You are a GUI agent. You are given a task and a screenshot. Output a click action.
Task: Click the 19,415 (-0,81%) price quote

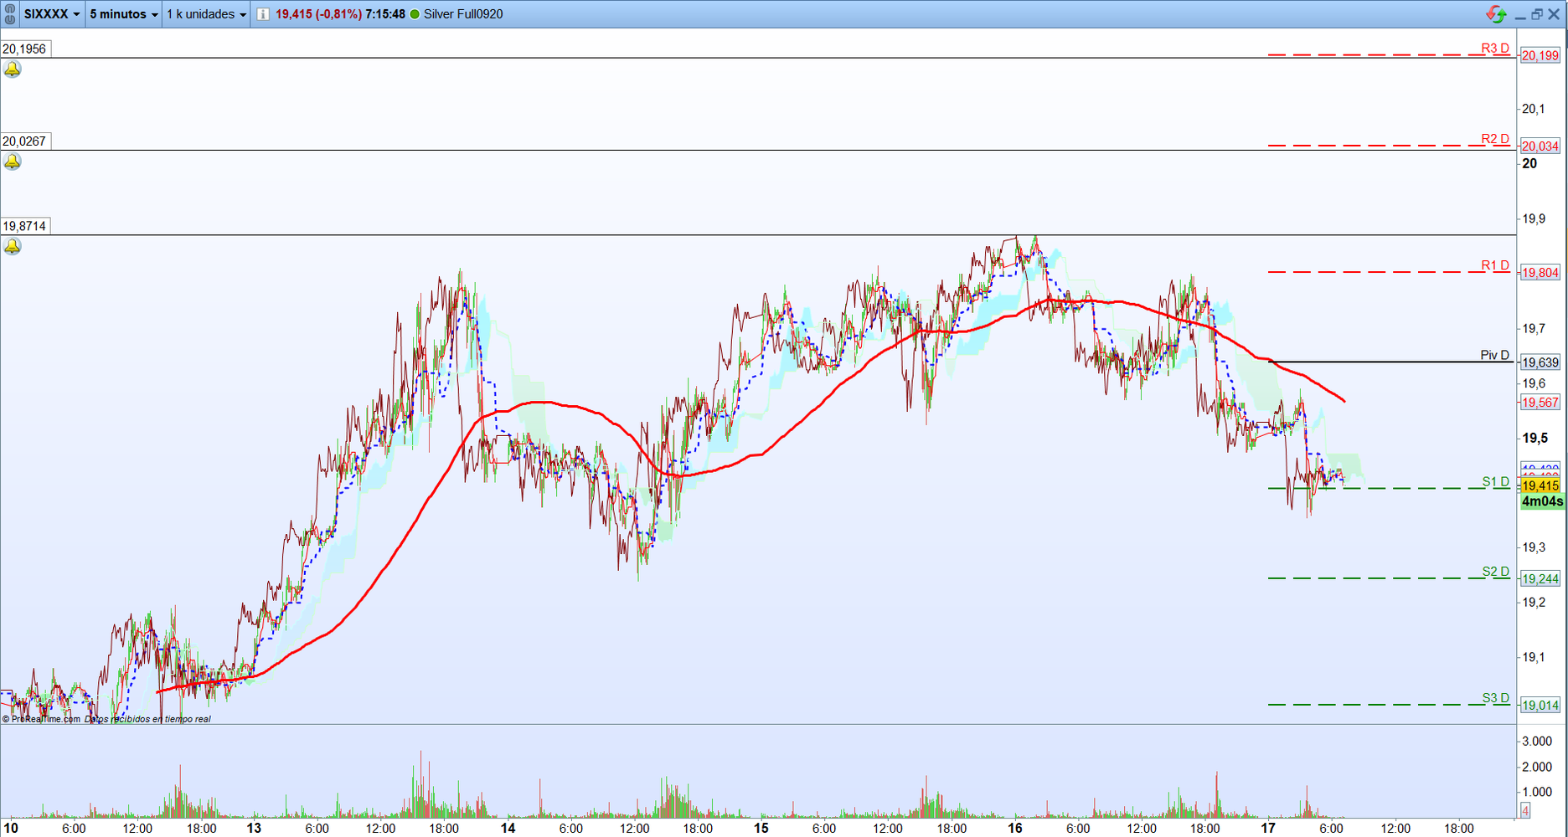coord(318,14)
